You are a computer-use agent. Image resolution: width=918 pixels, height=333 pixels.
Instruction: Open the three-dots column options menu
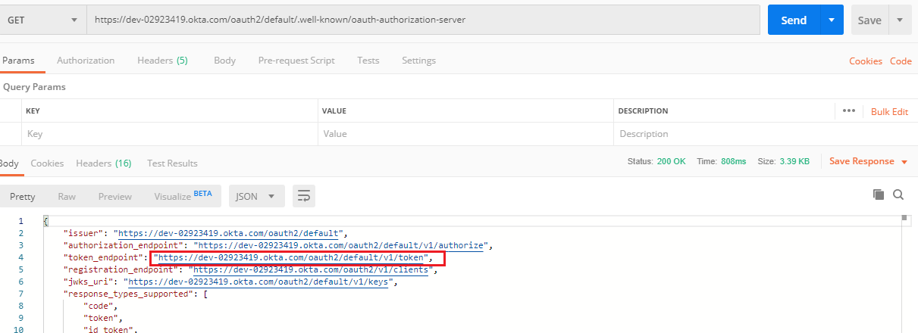849,111
